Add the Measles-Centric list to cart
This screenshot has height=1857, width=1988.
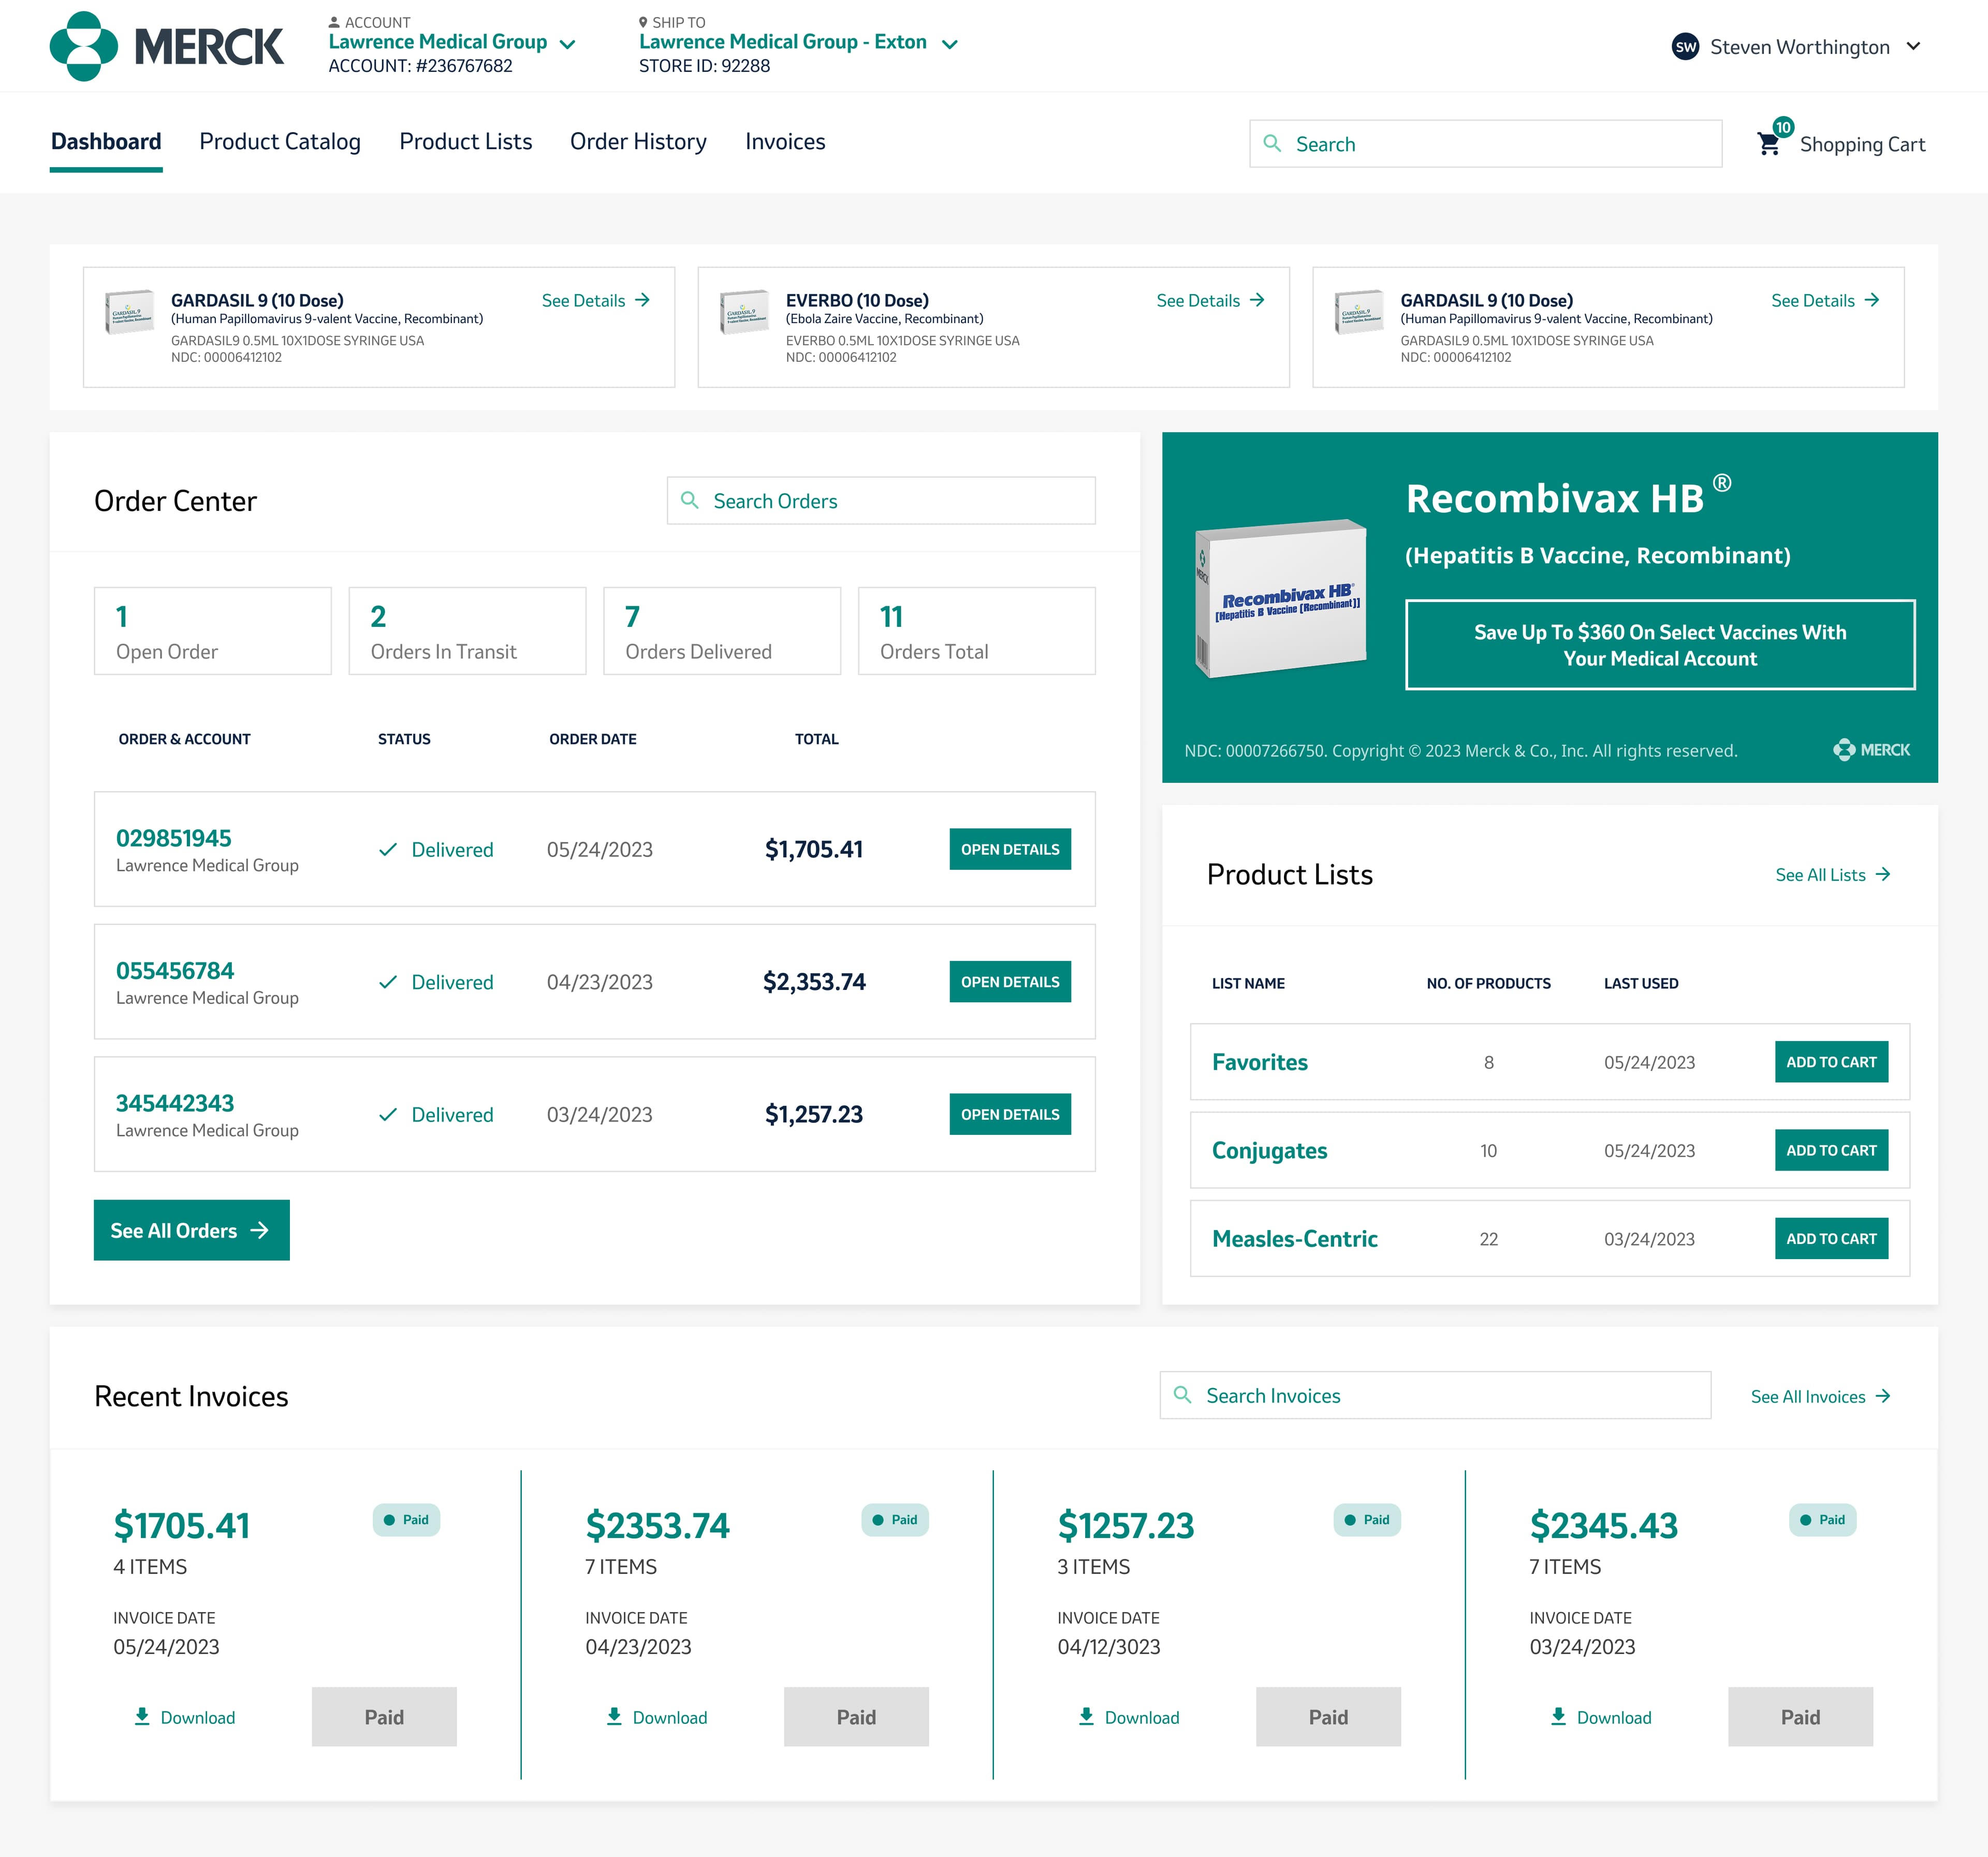(1831, 1238)
